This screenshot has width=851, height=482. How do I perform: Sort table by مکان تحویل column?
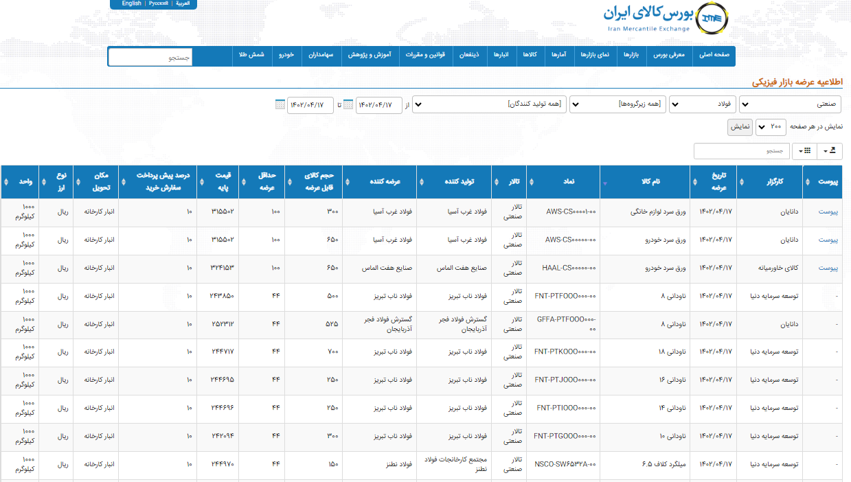pos(95,182)
